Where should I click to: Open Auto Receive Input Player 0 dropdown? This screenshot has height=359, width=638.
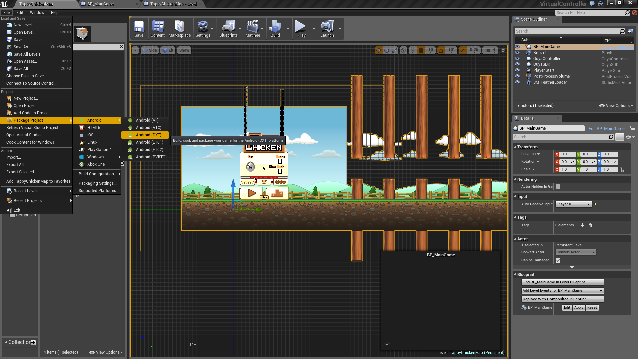[574, 204]
